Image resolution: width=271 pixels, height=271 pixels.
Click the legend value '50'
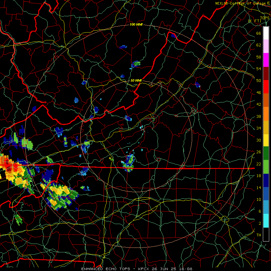(x=259, y=80)
